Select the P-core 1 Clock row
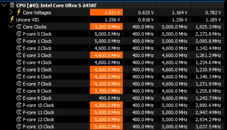 37,41
